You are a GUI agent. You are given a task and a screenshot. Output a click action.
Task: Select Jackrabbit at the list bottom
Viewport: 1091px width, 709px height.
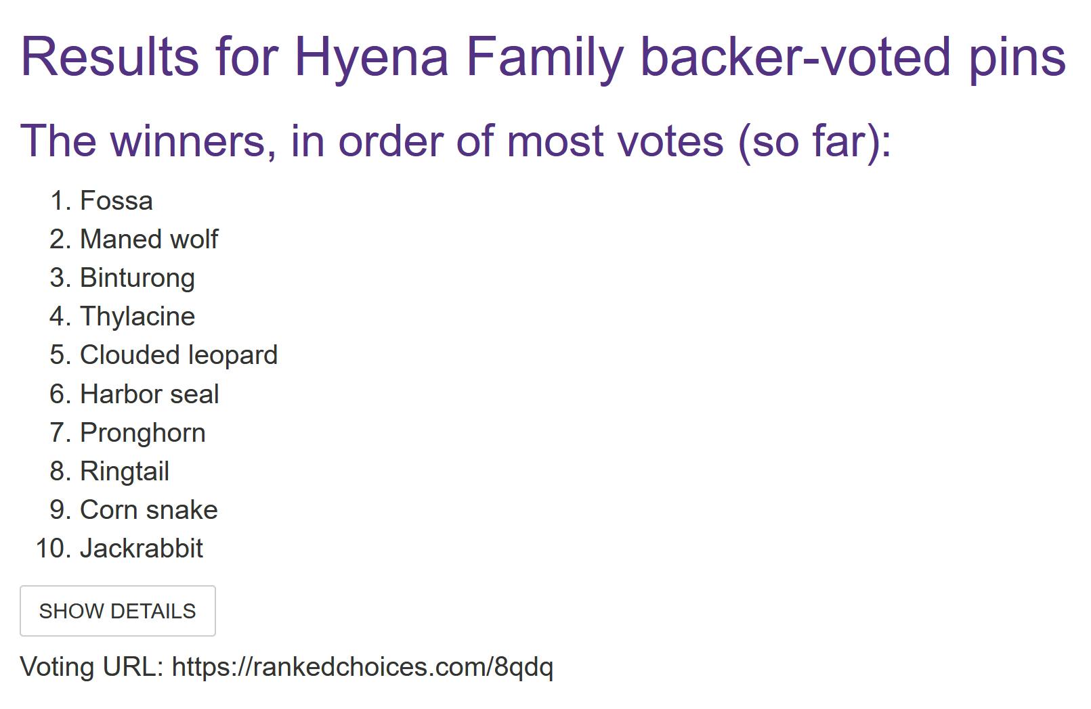click(x=141, y=549)
